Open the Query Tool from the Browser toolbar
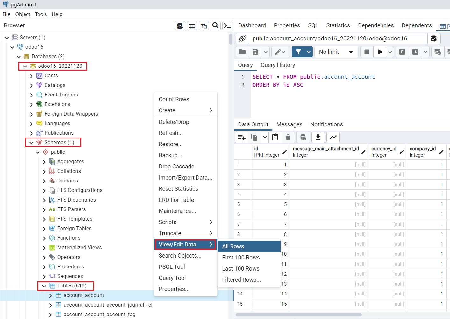This screenshot has height=319, width=450. 180,26
